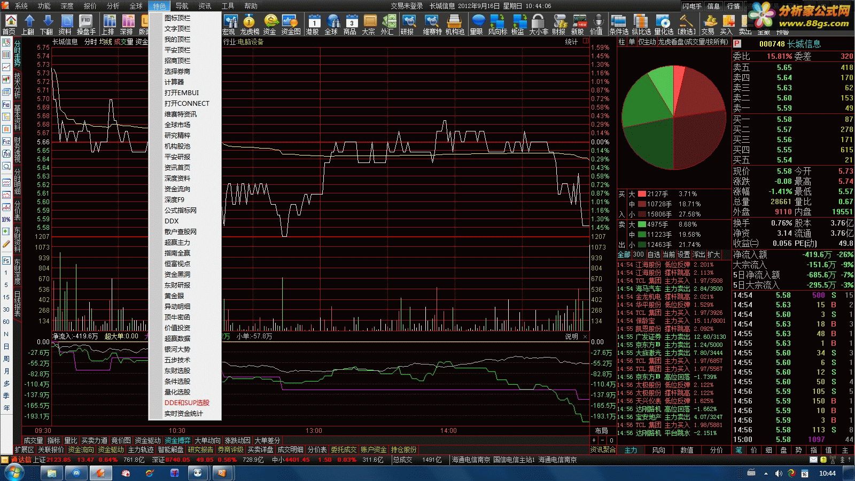Open the 港股 calendar icon
The image size is (855, 481).
313,25
